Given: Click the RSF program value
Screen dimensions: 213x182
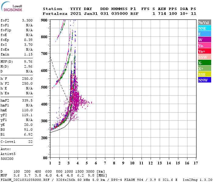Looking at the screenshot, I should click(x=134, y=14).
